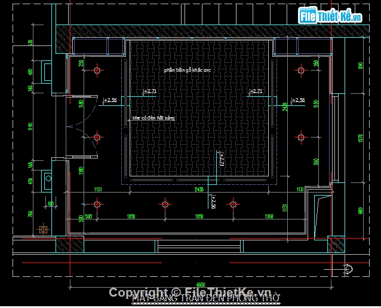
Task: Select the top-right downlight symbol
Action: pos(301,71)
